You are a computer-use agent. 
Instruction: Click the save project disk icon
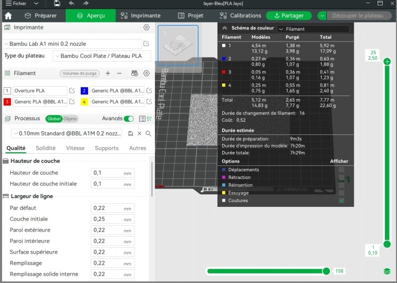pyautogui.click(x=57, y=4)
